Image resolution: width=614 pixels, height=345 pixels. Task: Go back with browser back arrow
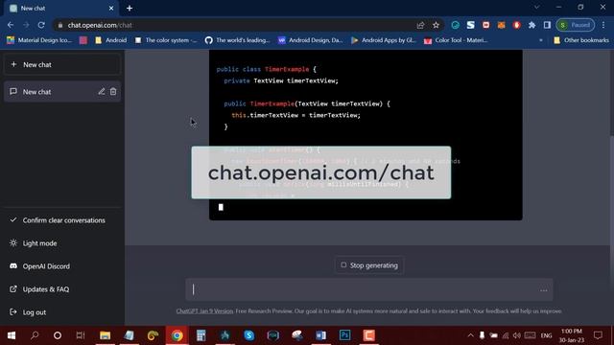(x=11, y=25)
